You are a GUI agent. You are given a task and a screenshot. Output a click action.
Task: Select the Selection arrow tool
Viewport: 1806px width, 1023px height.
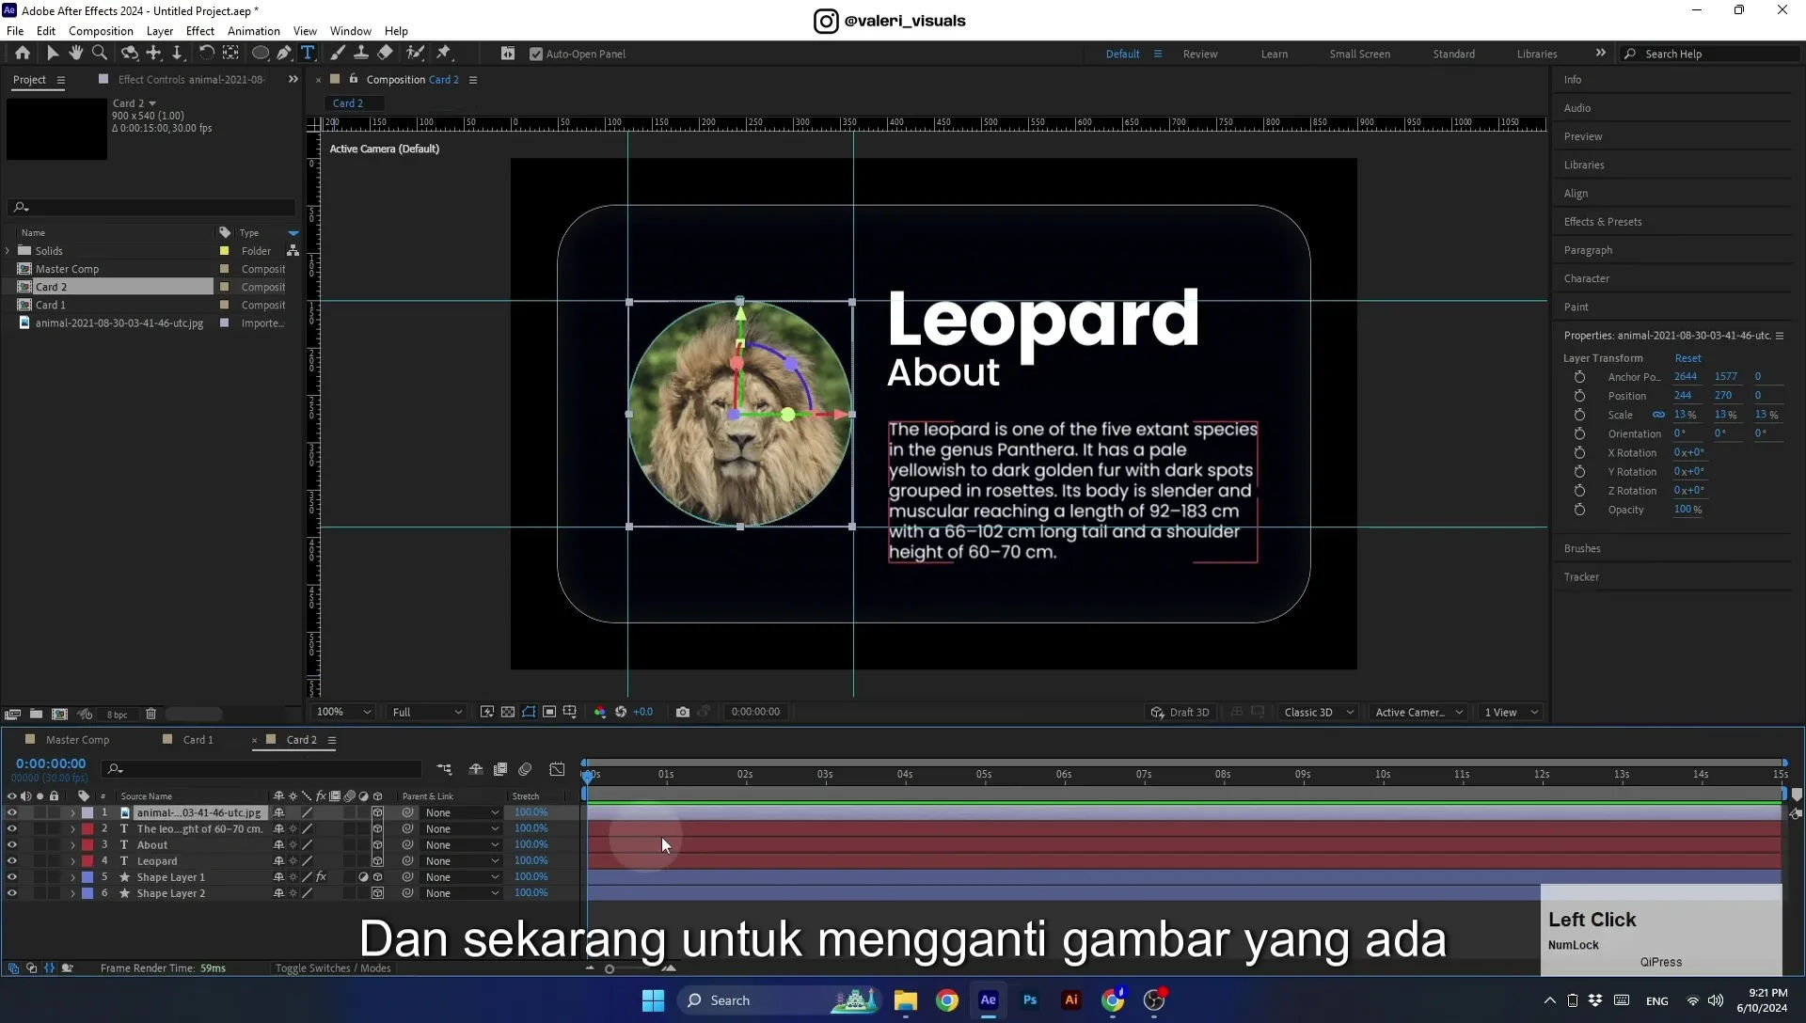(x=53, y=54)
